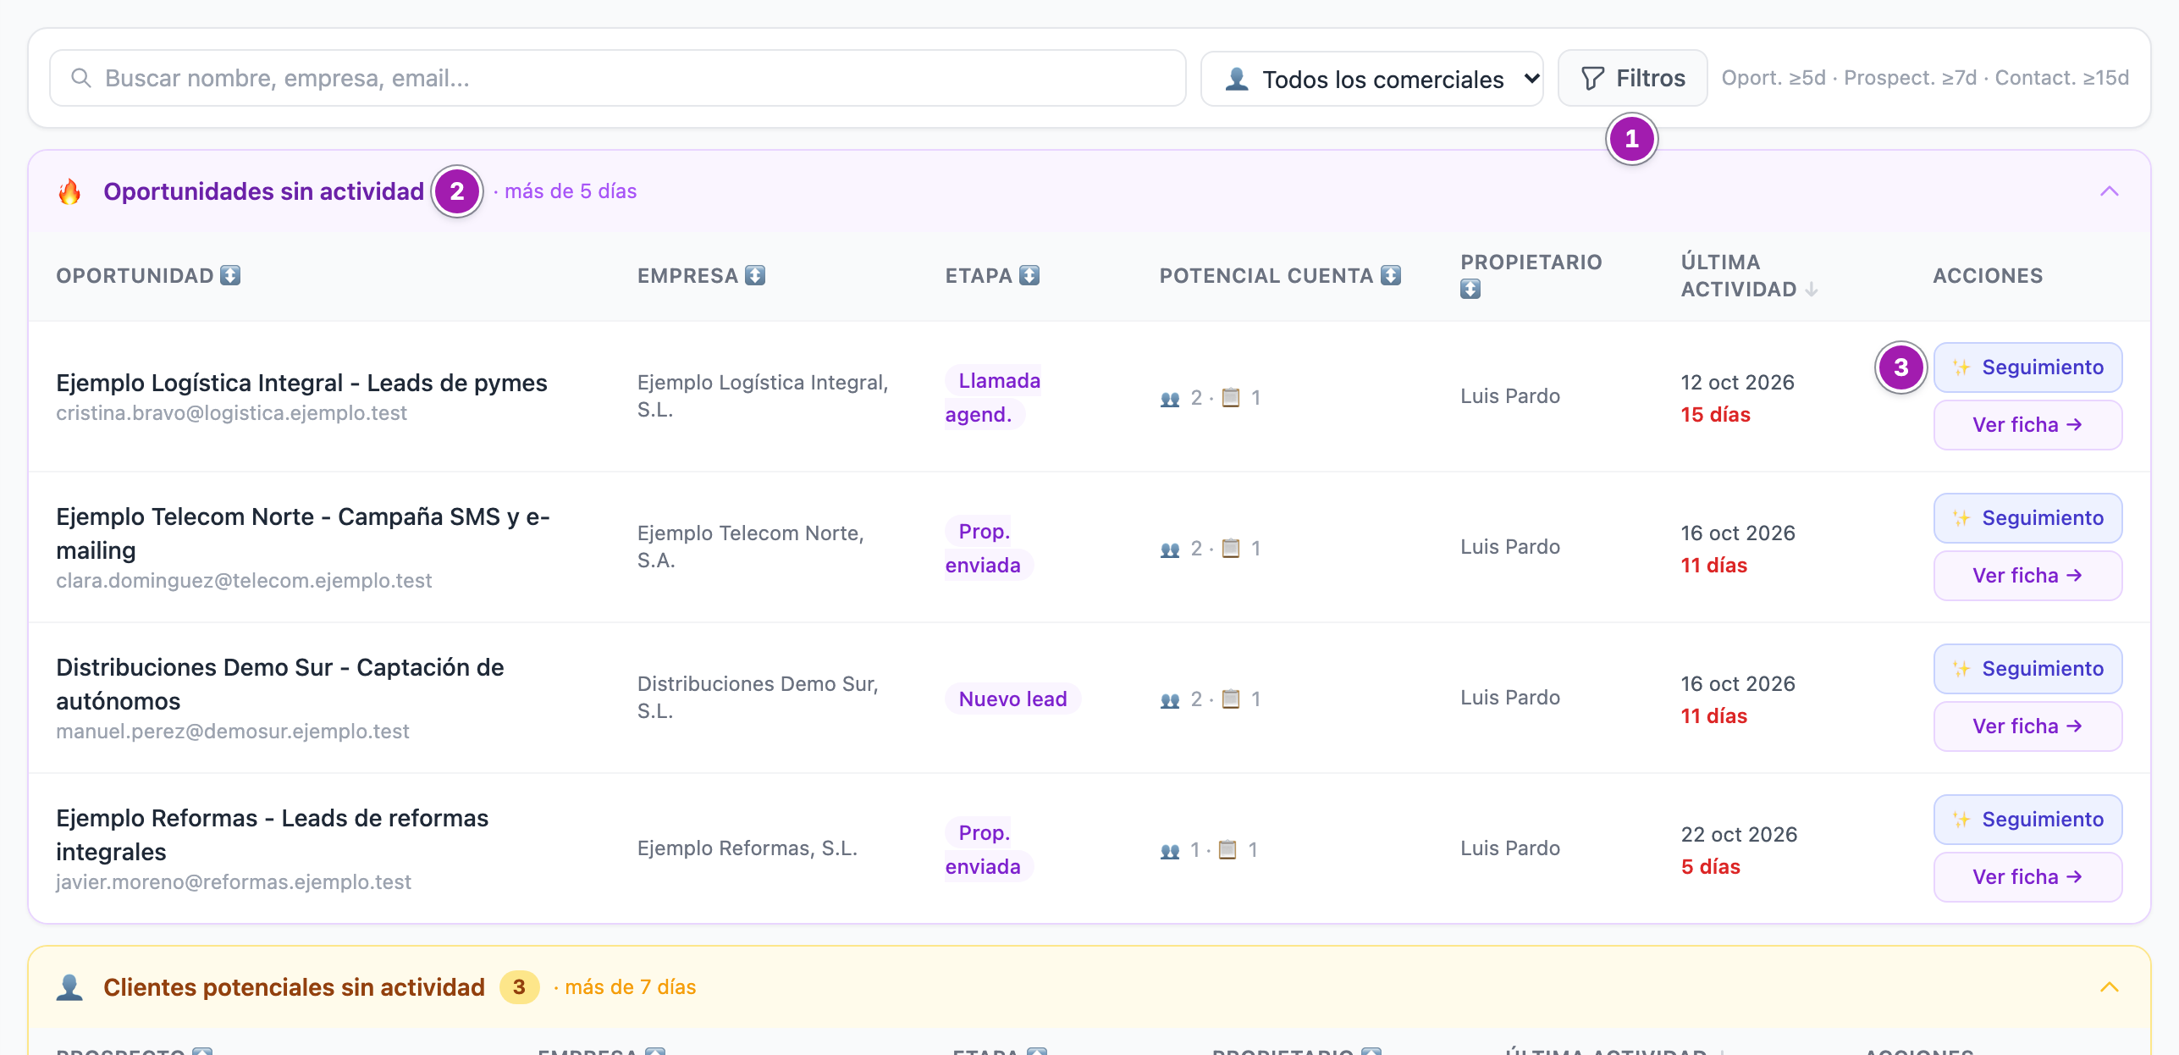Open Ver ficha for Ejemplo Reformas
Image resolution: width=2179 pixels, height=1055 pixels.
[x=2028, y=877]
